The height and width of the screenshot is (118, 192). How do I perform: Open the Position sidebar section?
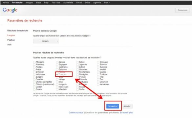(11, 40)
